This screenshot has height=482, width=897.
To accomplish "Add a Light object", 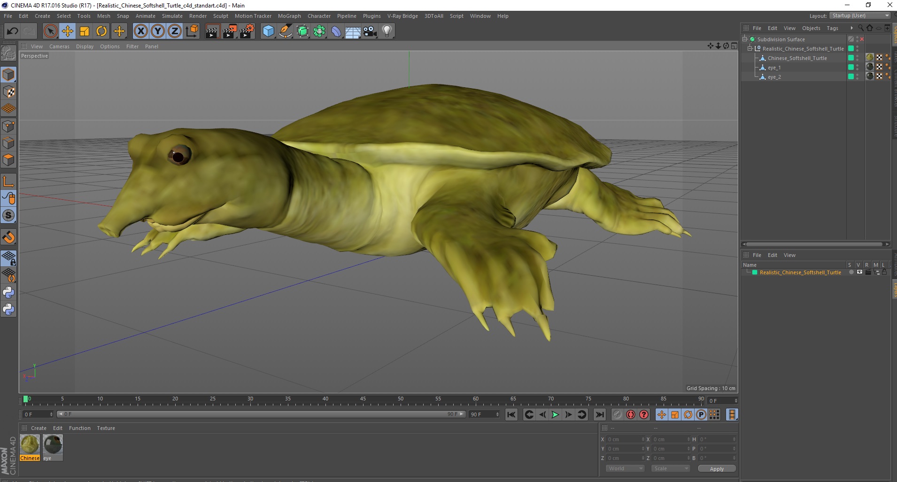I will click(x=387, y=31).
